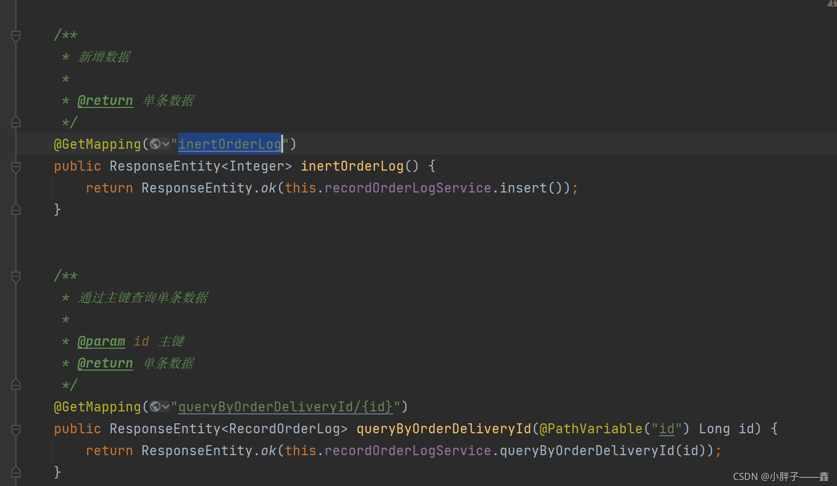Fold the inertOrderLog method at its closing brace
837x486 pixels.
click(16, 209)
